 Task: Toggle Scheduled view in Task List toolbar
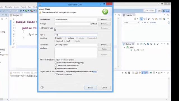[x=145, y=19]
